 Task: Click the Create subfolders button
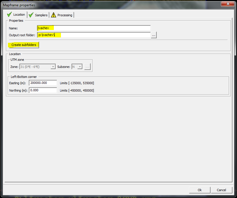click(x=23, y=45)
